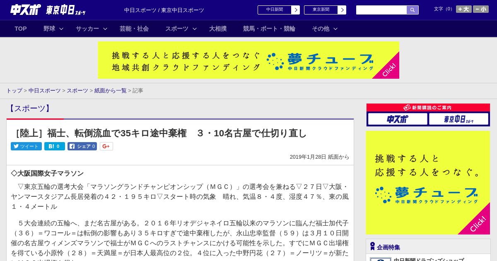
Task: Click the date text 2019年1月28日 紙面から
Action: pyautogui.click(x=319, y=157)
